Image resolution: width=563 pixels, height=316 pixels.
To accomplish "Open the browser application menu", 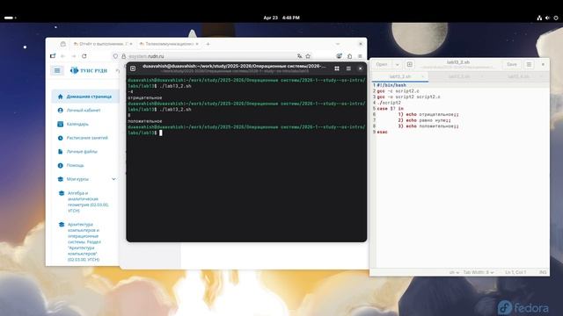I will [360, 56].
